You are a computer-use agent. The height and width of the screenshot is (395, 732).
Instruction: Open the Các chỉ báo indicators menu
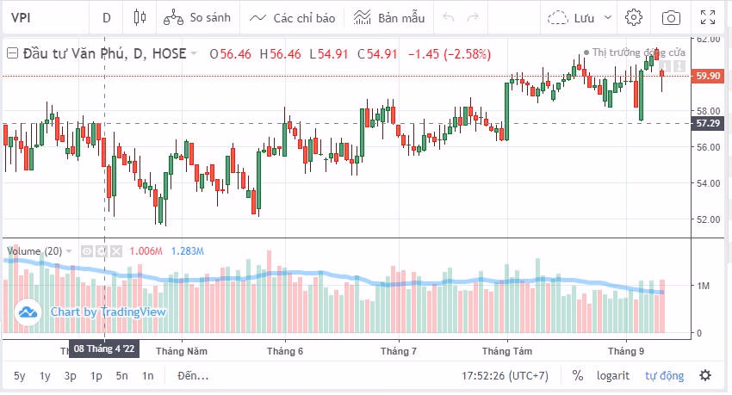291,17
